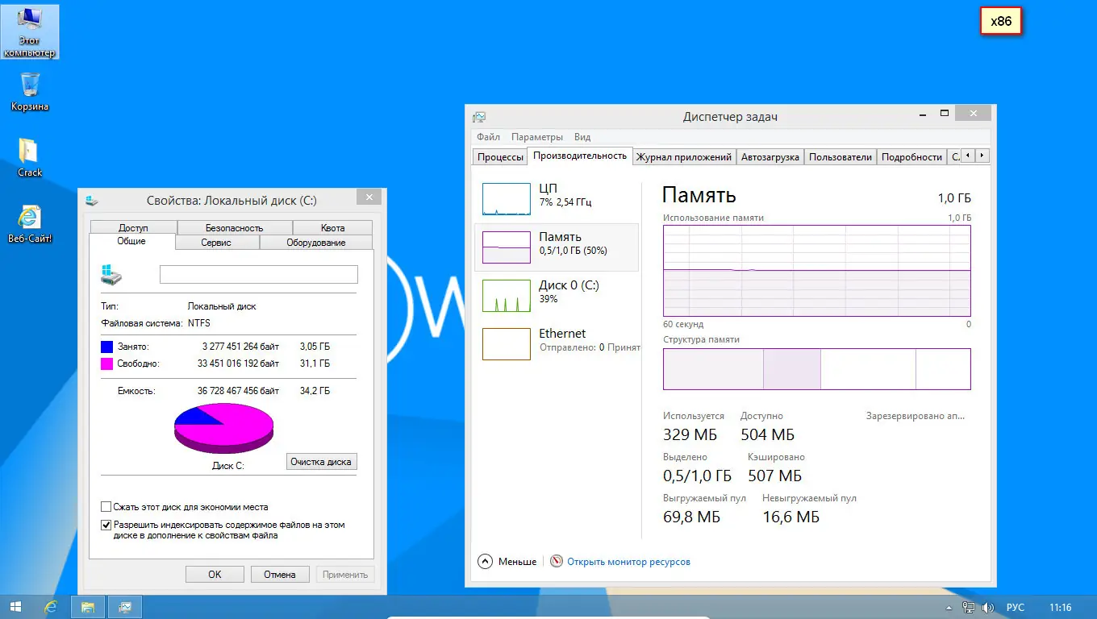
Task: Select the Корзина recycle bin icon
Action: 30,91
